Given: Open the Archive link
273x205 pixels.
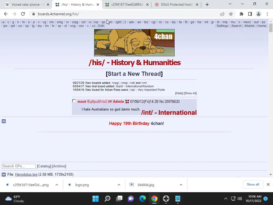Looking at the screenshot, I should point(59,166).
